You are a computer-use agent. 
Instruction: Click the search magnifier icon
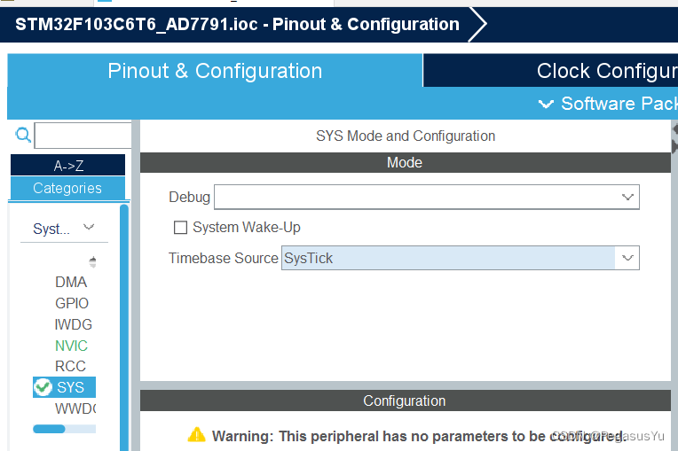(23, 135)
